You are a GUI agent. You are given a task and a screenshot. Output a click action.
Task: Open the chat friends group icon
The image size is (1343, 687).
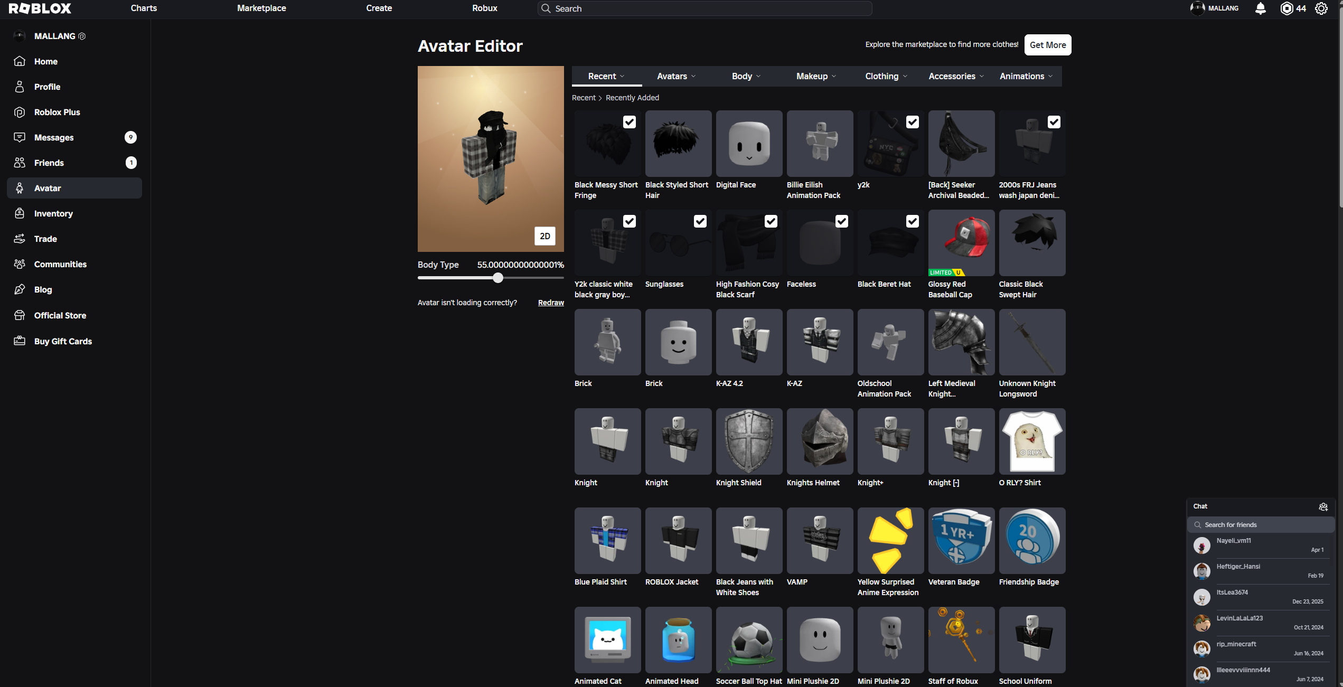pos(1323,507)
